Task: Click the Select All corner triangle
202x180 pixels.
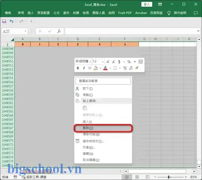Action: (12, 39)
